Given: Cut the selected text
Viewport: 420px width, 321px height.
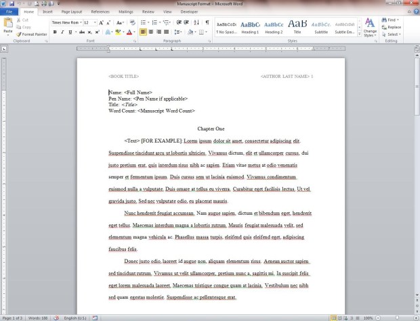Looking at the screenshot, I should click(x=22, y=20).
